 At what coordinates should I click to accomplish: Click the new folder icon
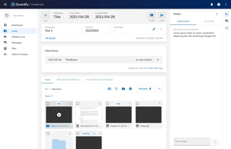click(x=123, y=89)
